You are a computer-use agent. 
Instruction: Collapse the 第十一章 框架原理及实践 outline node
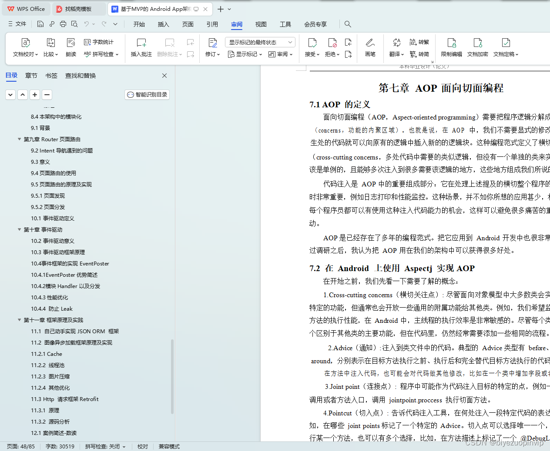tap(19, 320)
